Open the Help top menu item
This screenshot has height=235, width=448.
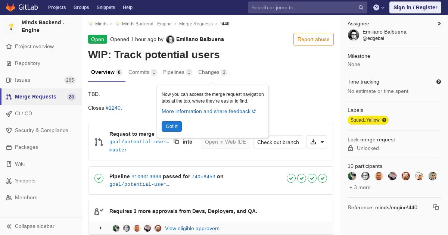click(x=128, y=7)
